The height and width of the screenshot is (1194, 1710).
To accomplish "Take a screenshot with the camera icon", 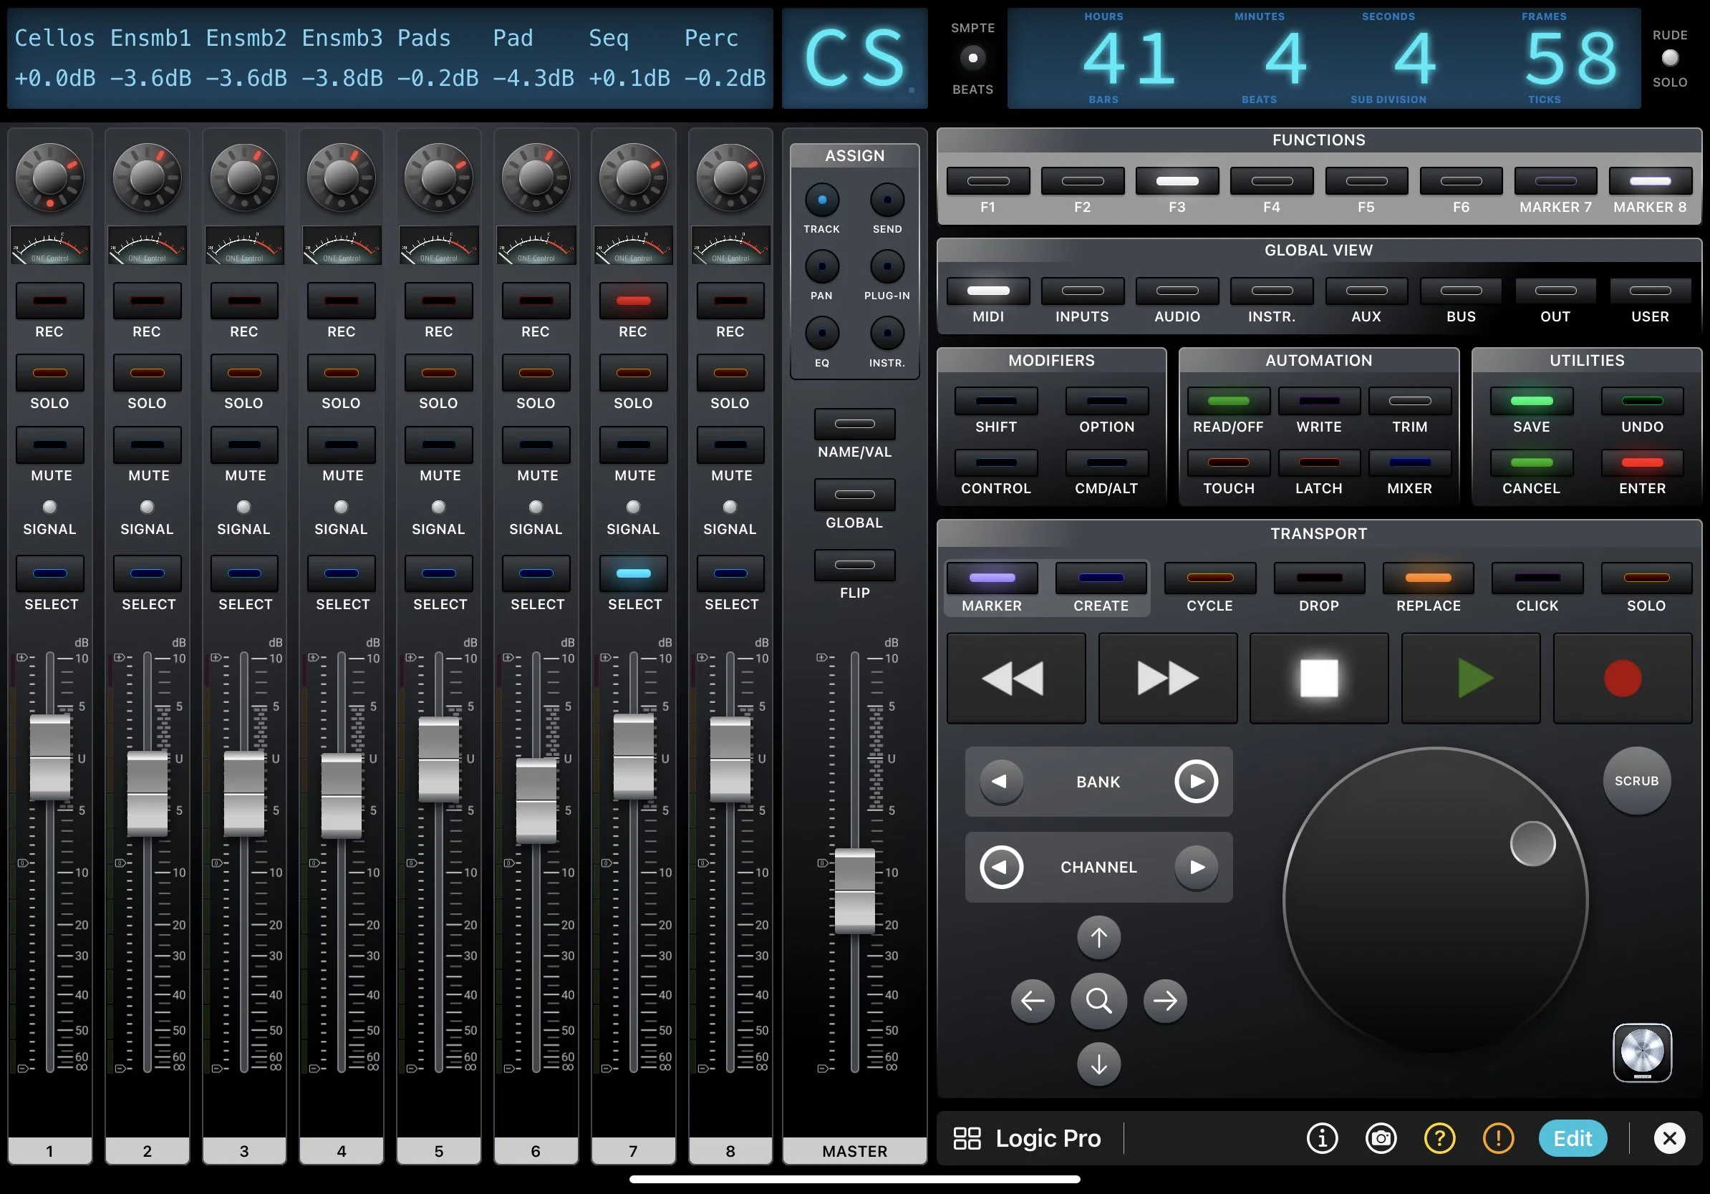I will click(x=1381, y=1138).
